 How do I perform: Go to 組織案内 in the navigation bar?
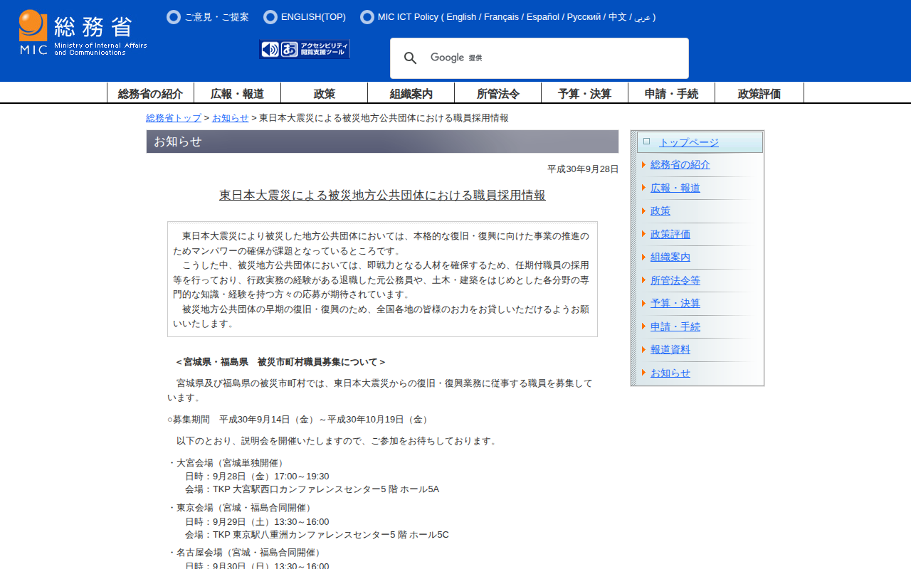pos(411,93)
